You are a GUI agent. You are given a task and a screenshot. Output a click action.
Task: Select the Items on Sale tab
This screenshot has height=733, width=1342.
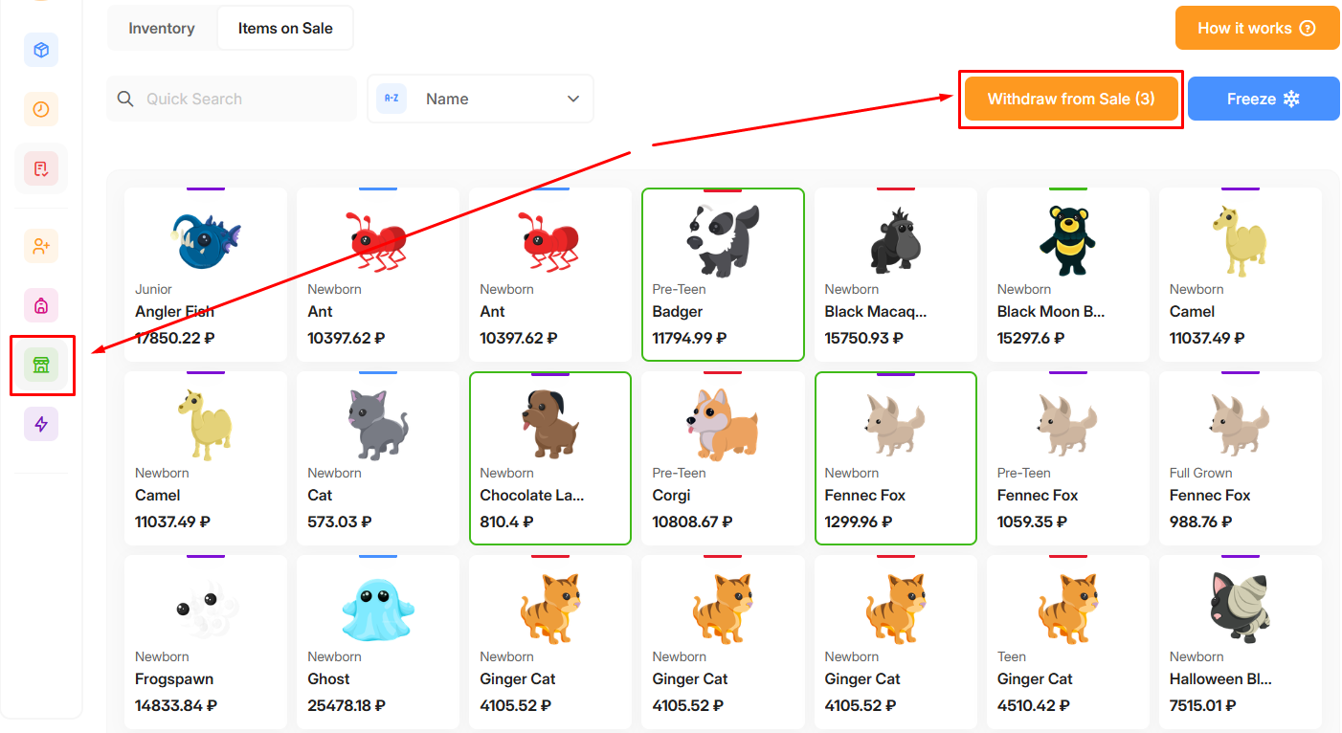point(285,28)
